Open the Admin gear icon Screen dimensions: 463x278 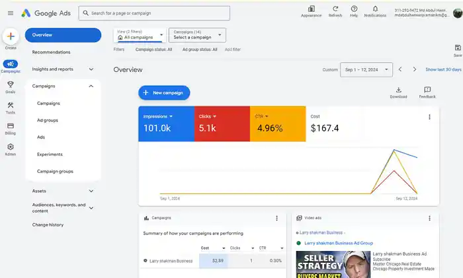click(11, 147)
